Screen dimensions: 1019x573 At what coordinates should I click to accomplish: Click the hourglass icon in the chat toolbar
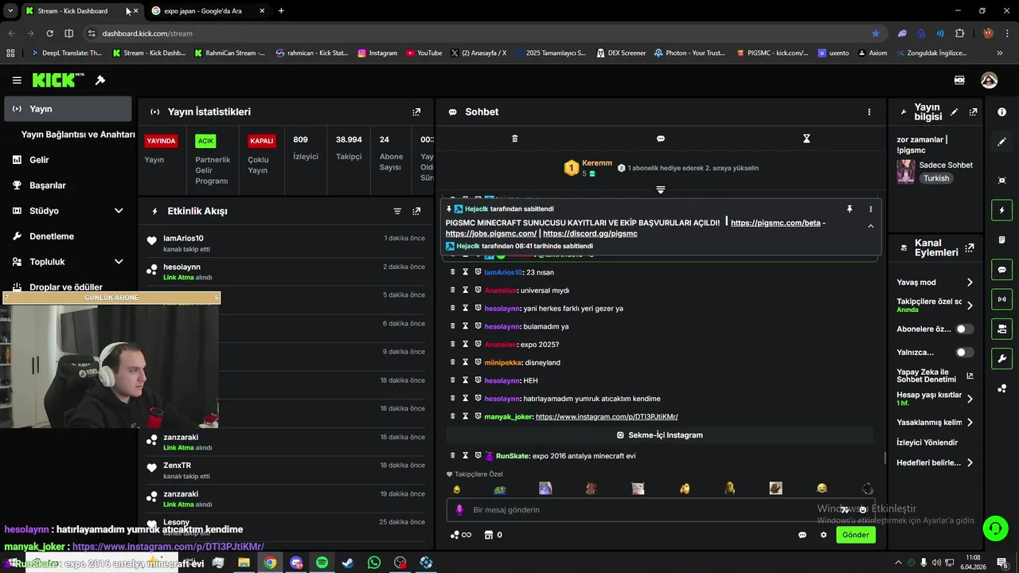click(806, 138)
